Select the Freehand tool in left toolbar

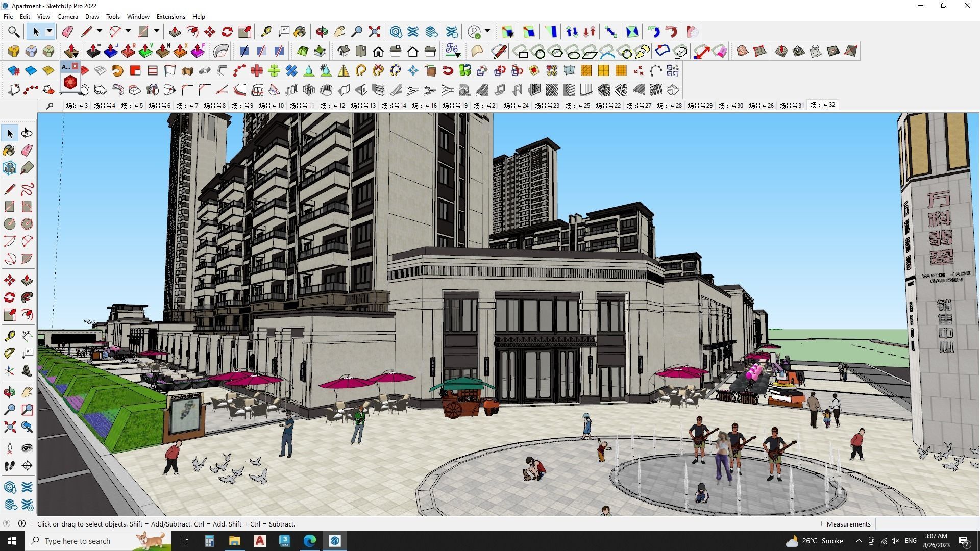pyautogui.click(x=27, y=189)
